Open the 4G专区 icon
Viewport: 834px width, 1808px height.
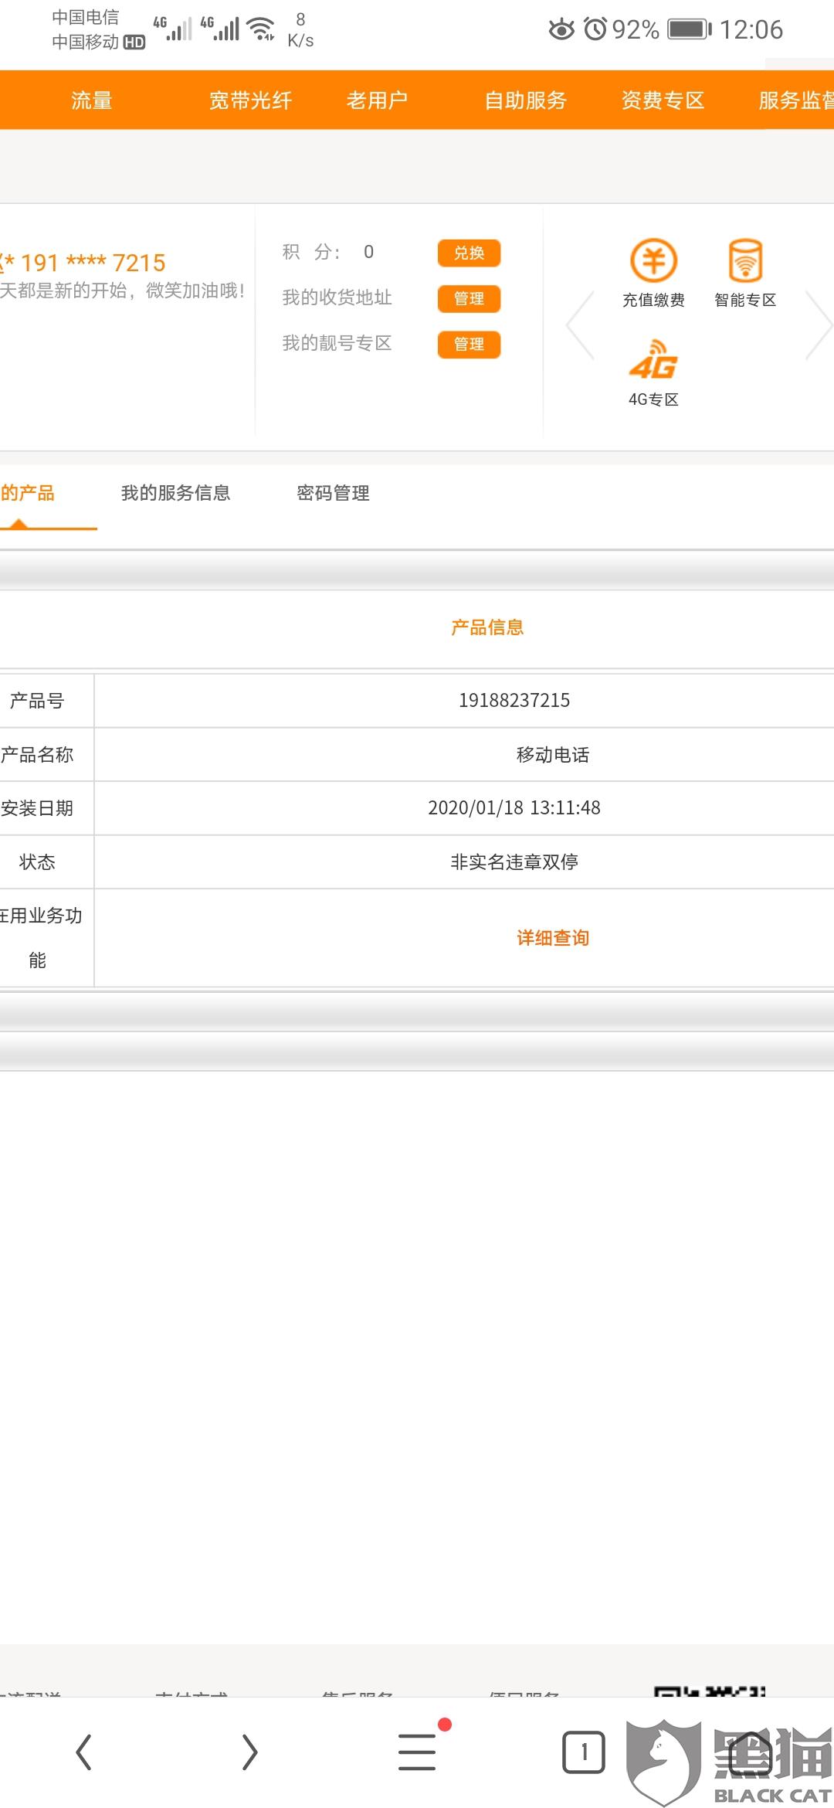[653, 372]
